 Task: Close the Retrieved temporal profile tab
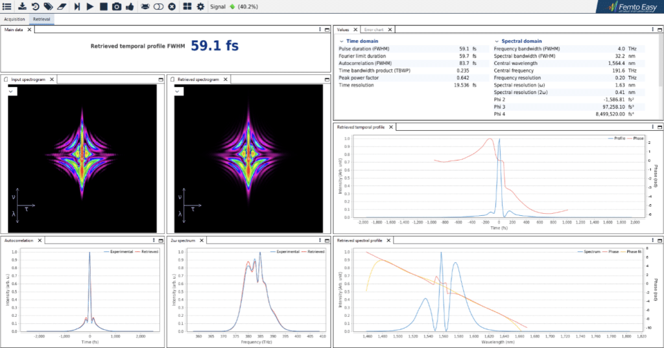point(391,127)
